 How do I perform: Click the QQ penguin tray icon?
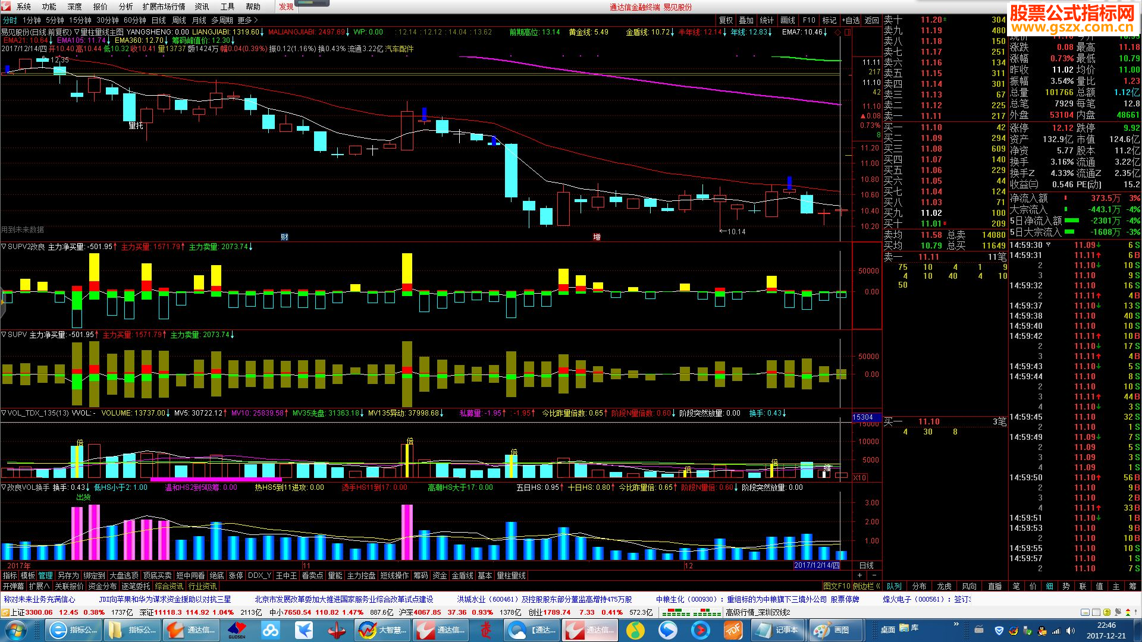tap(1042, 631)
